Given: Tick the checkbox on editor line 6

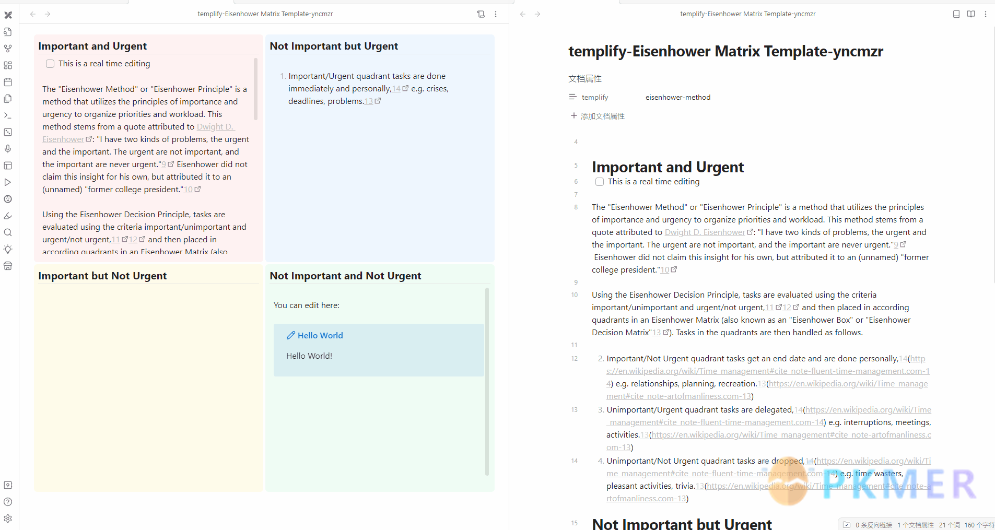Looking at the screenshot, I should pos(600,182).
